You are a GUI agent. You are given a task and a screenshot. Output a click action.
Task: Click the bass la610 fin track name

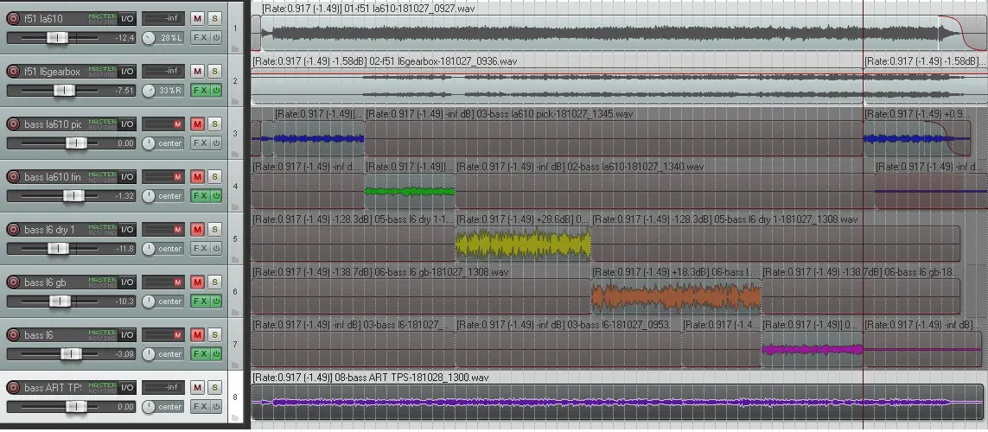(52, 177)
